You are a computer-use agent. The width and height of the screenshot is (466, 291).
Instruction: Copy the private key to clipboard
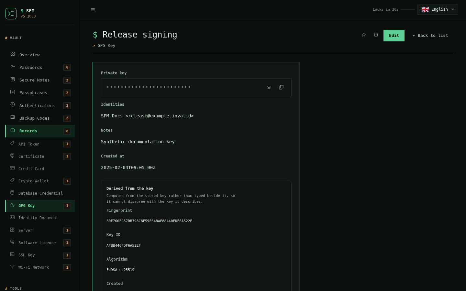click(x=281, y=87)
